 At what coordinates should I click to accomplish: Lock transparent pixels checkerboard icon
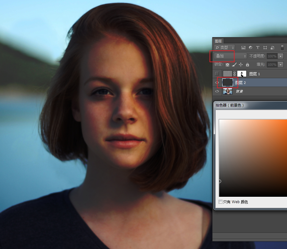point(227,65)
